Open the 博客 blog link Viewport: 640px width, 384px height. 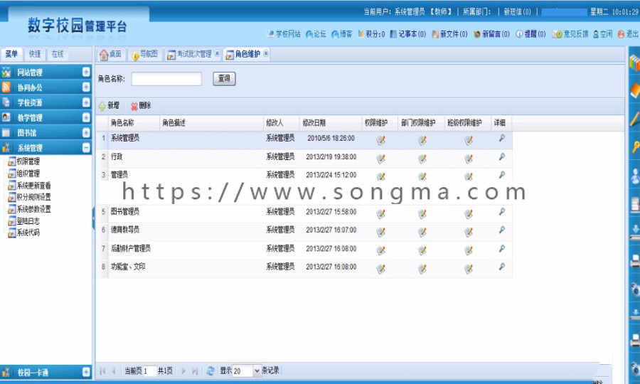coord(341,34)
